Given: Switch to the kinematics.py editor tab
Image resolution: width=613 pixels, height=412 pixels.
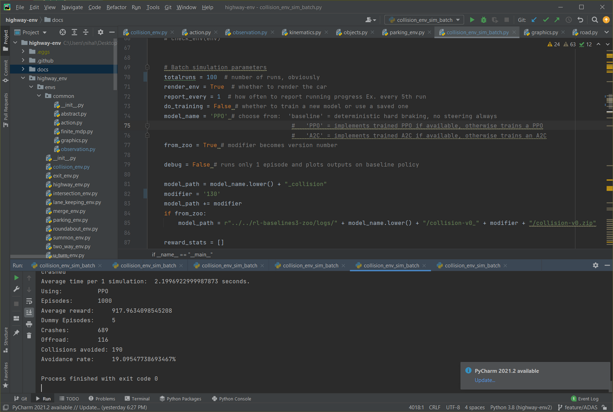Looking at the screenshot, I should click(305, 33).
